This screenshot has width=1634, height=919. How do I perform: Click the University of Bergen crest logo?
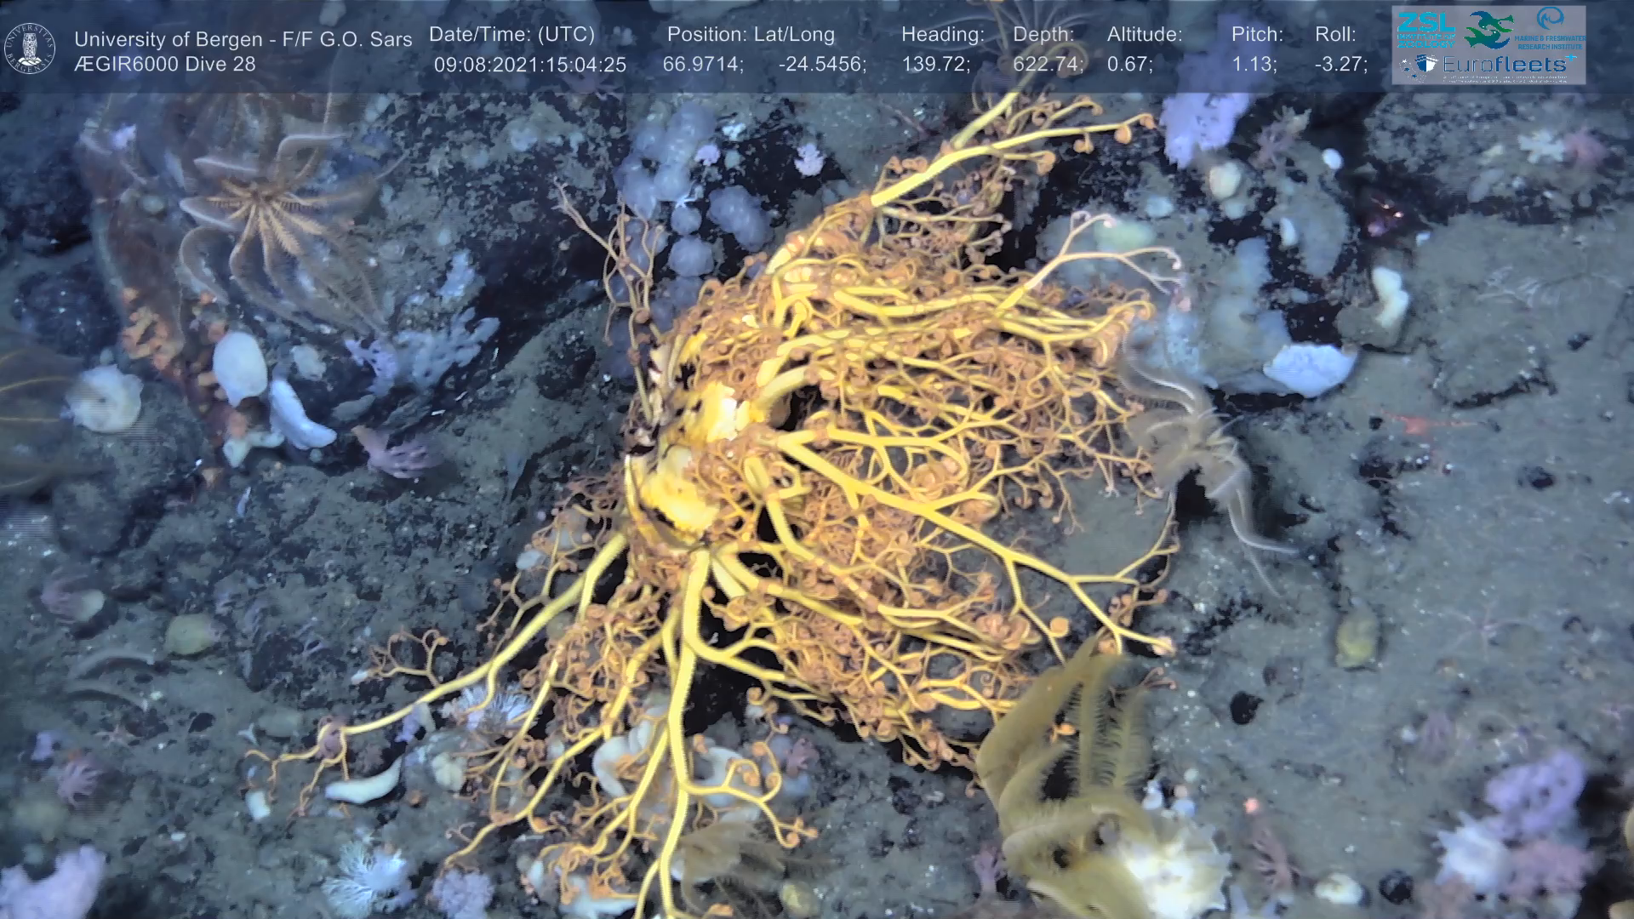[x=30, y=48]
